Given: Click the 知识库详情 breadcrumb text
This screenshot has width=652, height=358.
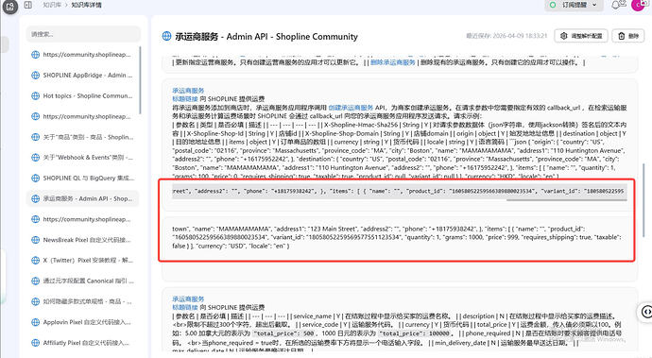Looking at the screenshot, I should pyautogui.click(x=87, y=5).
